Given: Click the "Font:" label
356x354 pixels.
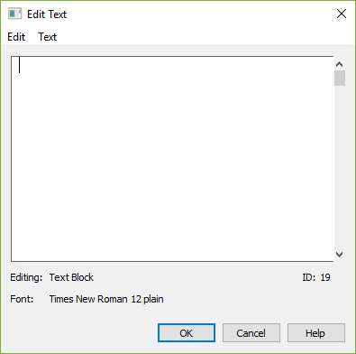Looking at the screenshot, I should tap(22, 299).
